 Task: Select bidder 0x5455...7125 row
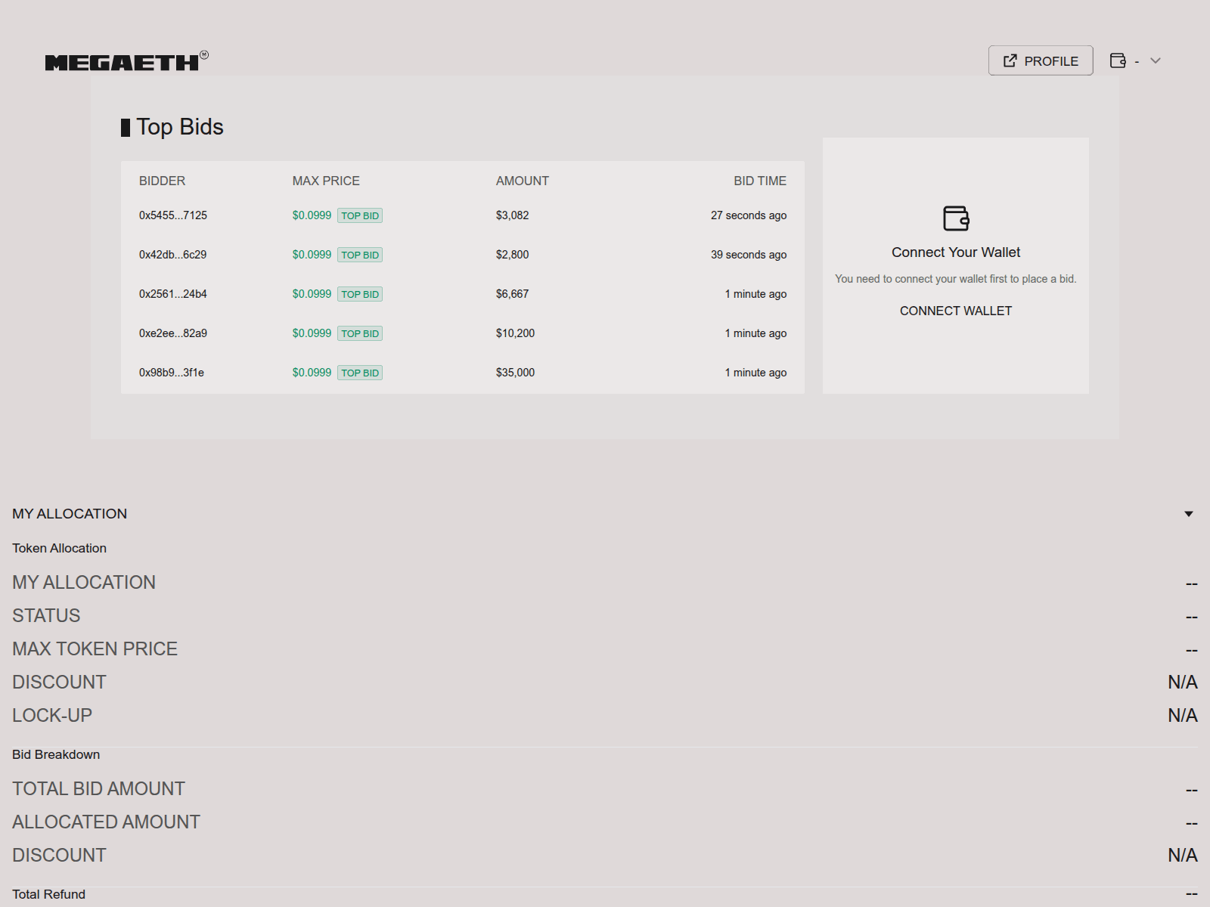point(172,215)
